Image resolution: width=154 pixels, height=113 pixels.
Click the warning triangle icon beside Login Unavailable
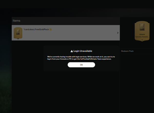tap(72, 51)
